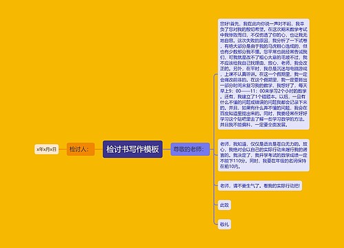
Task: Click connector between 检讨人 and central node
Action: pyautogui.click(x=99, y=149)
